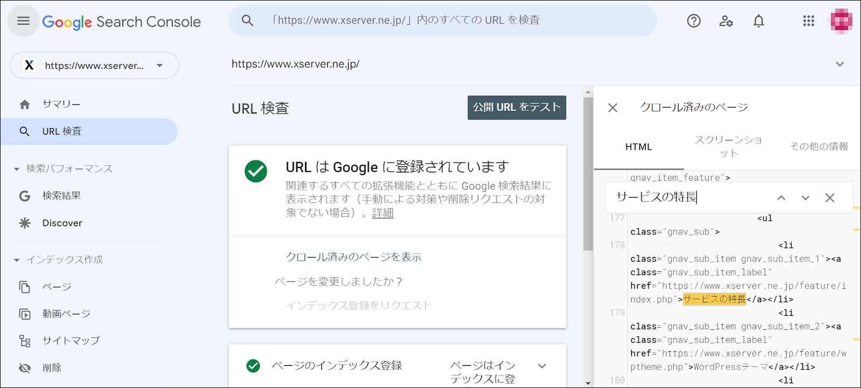This screenshot has width=861, height=388.
Task: Click the main content vertical scrollbar
Action: point(588,174)
